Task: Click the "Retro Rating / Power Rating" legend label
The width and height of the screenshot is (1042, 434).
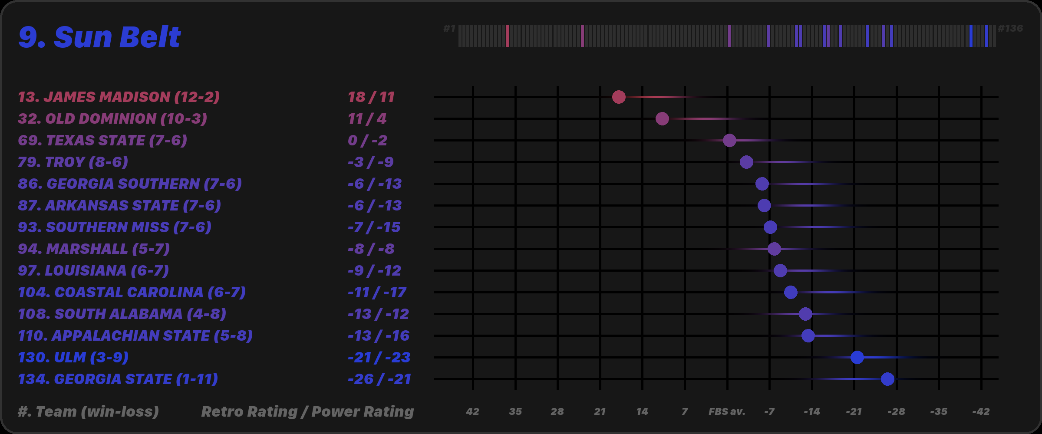Action: tap(307, 411)
